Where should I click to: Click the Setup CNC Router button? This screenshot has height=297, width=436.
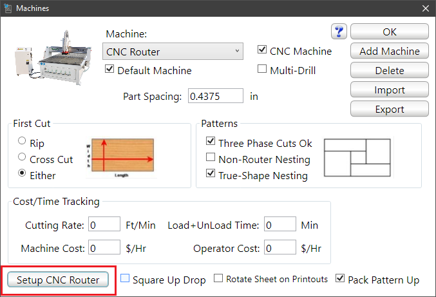tap(58, 280)
